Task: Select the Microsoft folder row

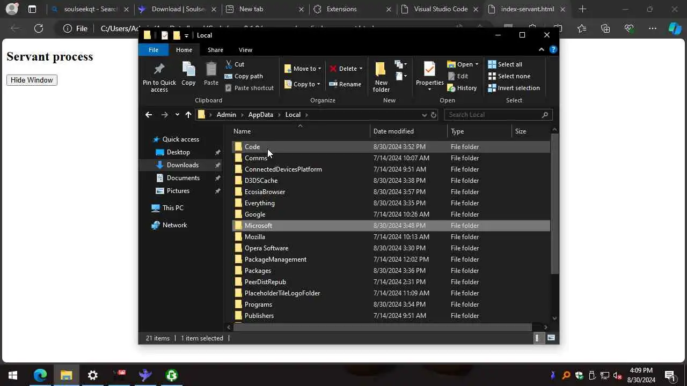Action: (391, 226)
